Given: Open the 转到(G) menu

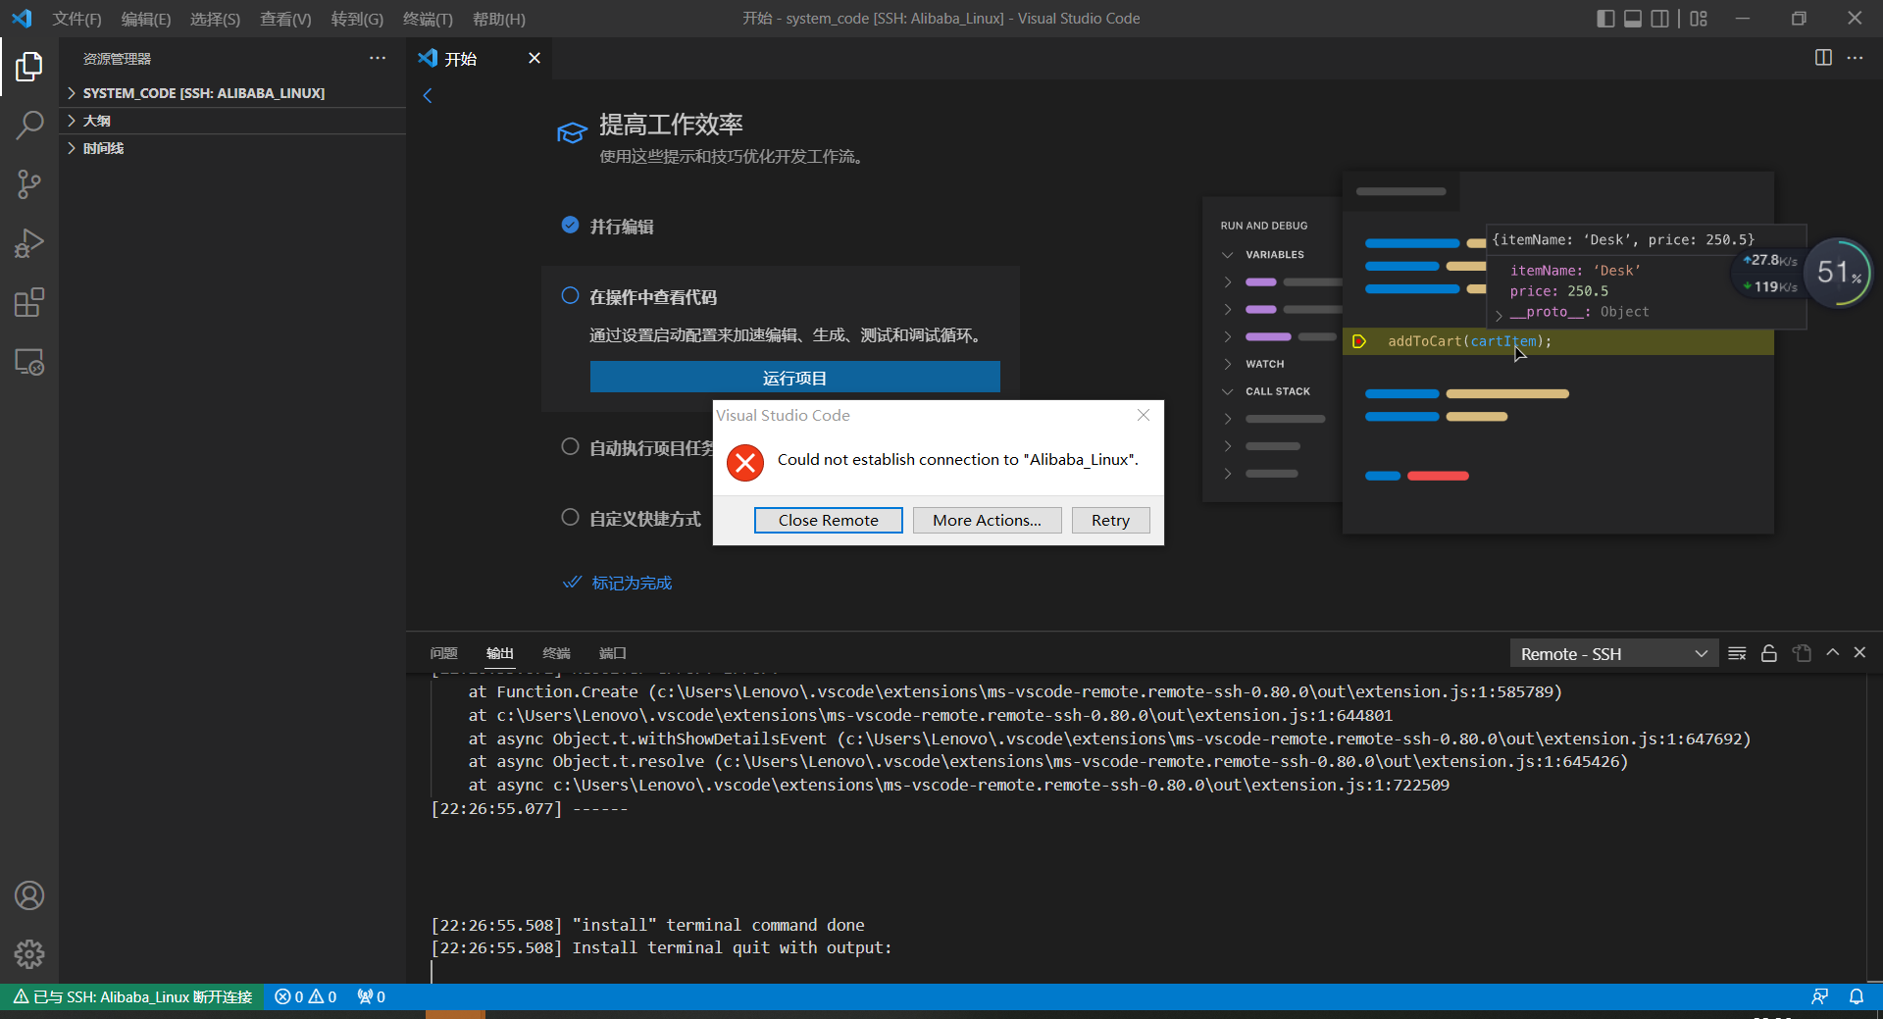Looking at the screenshot, I should coord(357,19).
